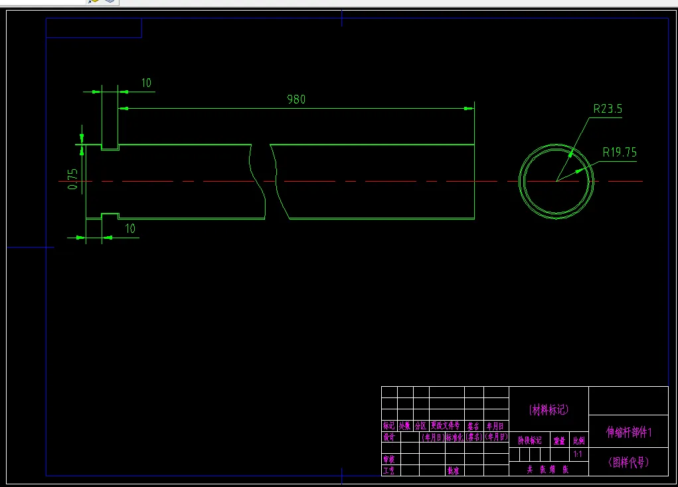Select the R23.5 radius dimension label
678x487 pixels.
608,109
